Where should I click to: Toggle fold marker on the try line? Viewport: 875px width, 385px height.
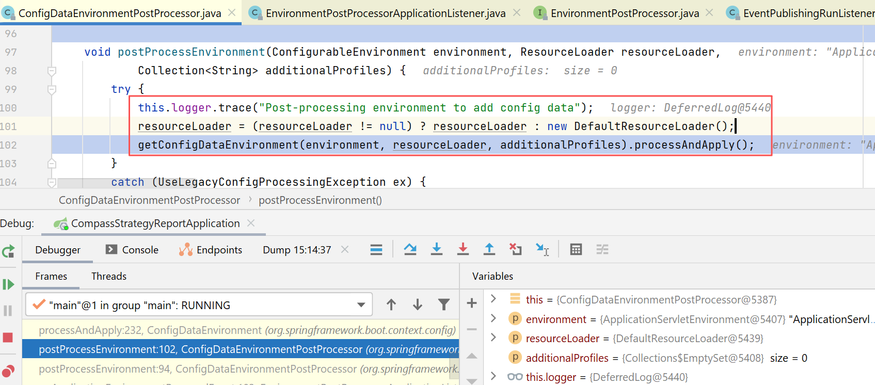(x=52, y=89)
